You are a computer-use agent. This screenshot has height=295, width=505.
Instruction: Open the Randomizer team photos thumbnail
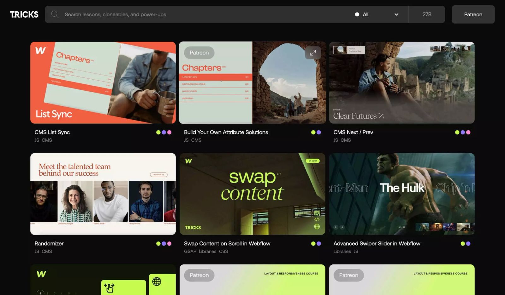(103, 194)
